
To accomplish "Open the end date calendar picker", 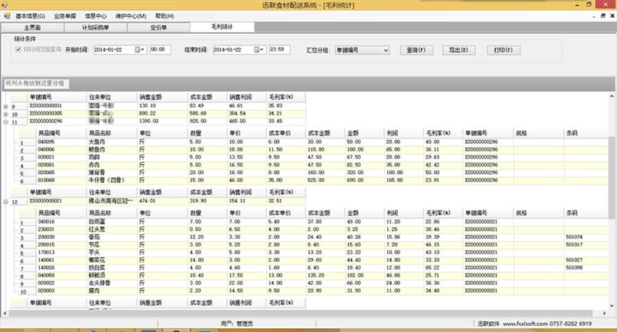I will (259, 50).
